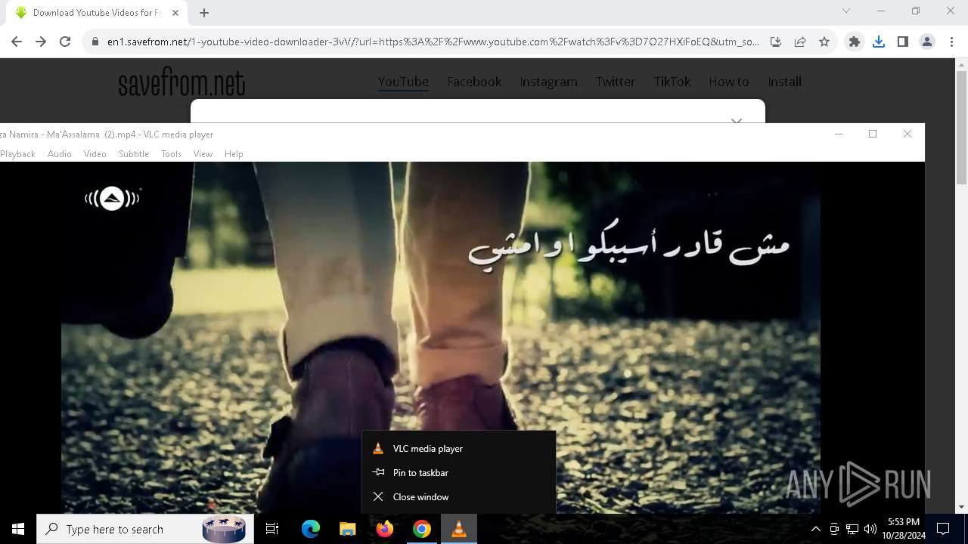Choose Close window in jump list
This screenshot has width=968, height=544.
click(459, 496)
